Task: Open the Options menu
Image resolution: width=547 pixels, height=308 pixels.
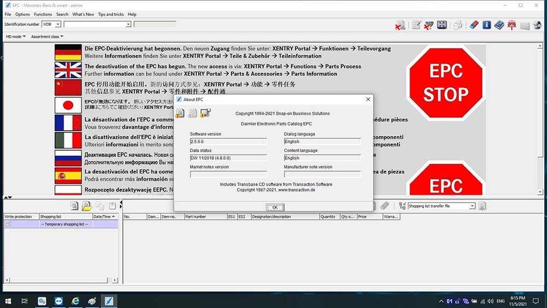Action: click(x=22, y=14)
